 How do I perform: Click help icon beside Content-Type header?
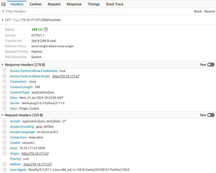coord(5,92)
